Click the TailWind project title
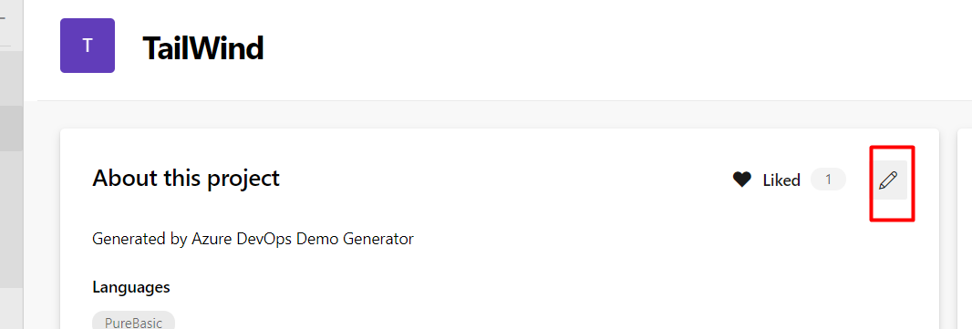The height and width of the screenshot is (329, 972). point(203,47)
